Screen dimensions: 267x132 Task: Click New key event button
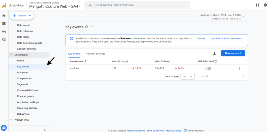click(233, 53)
